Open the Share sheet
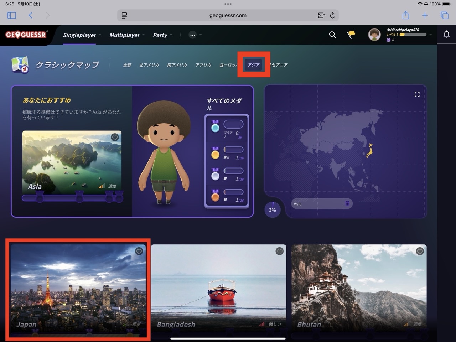The image size is (456, 342). tap(406, 15)
